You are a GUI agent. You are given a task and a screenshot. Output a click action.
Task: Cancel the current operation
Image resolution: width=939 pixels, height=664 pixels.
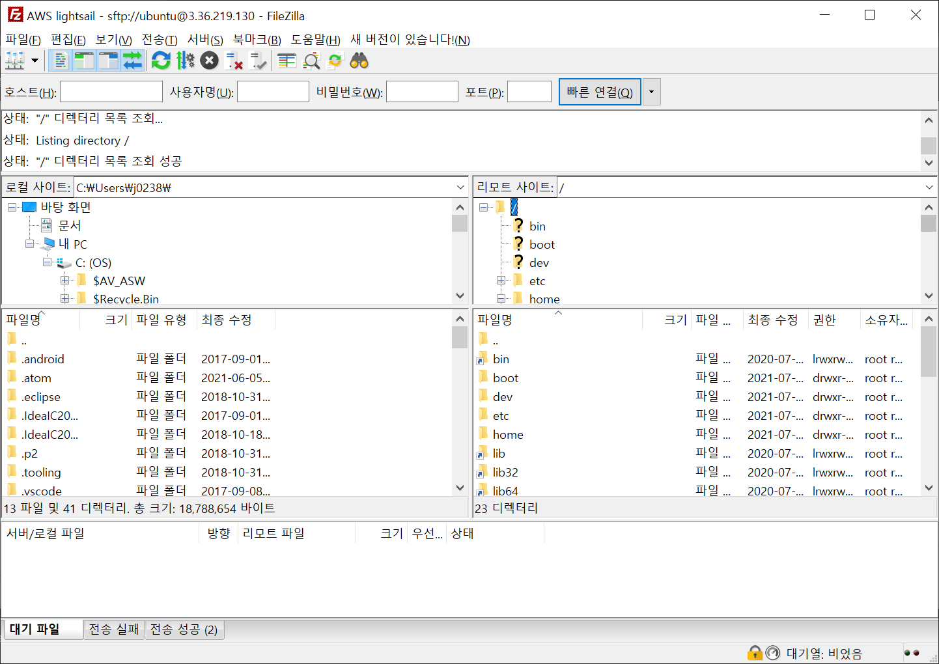click(209, 61)
